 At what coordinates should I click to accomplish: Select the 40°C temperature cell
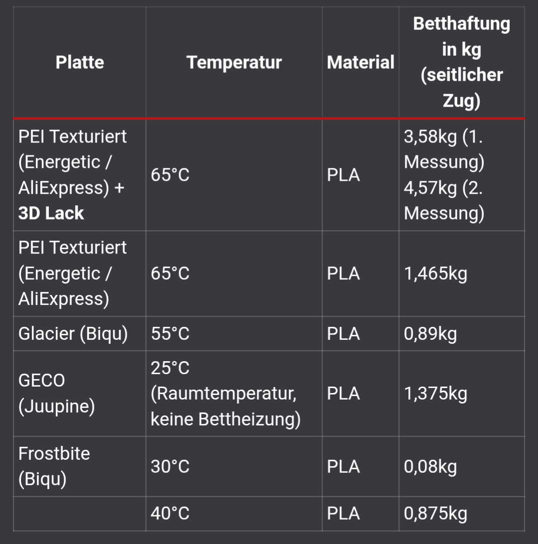point(170,514)
